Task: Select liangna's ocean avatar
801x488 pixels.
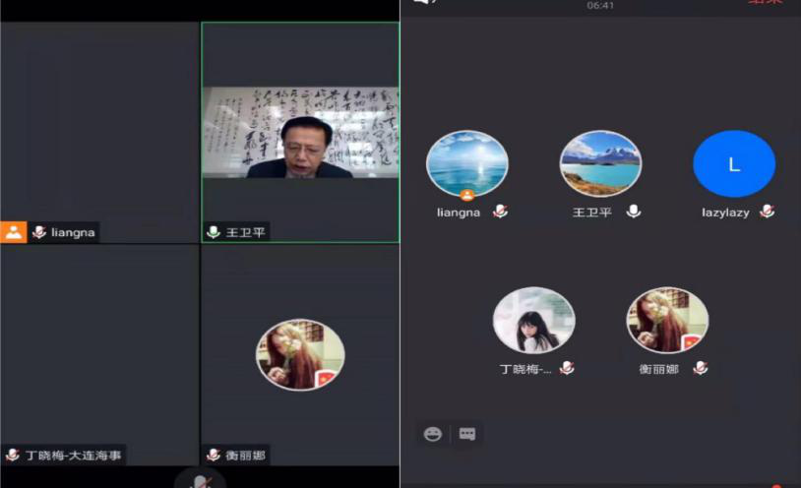Action: (466, 164)
